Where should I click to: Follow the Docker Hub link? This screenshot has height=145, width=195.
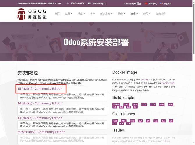pyautogui.click(x=168, y=83)
